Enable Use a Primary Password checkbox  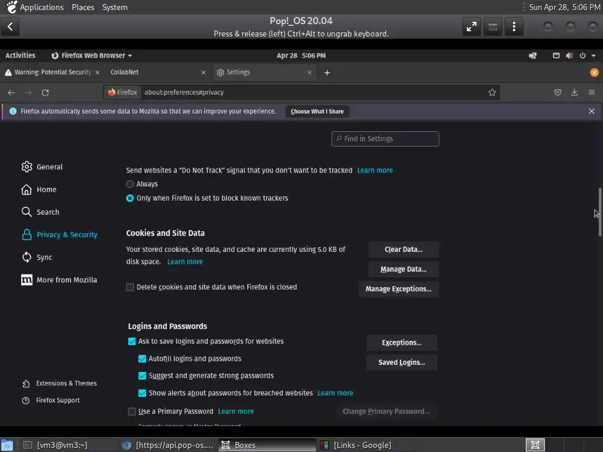(132, 411)
